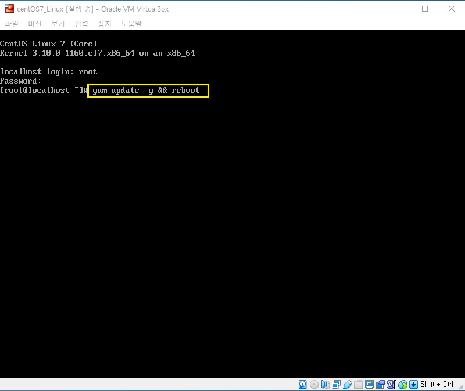Click the mouse integration globe status icon
465x391 pixels.
coord(403,384)
